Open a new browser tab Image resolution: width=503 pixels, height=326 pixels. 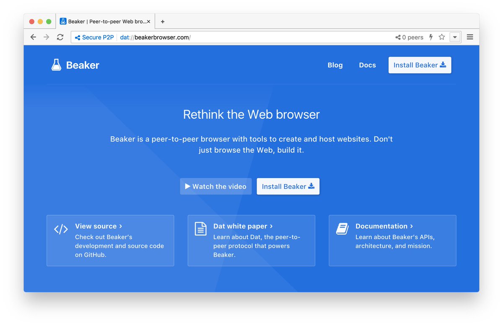162,21
